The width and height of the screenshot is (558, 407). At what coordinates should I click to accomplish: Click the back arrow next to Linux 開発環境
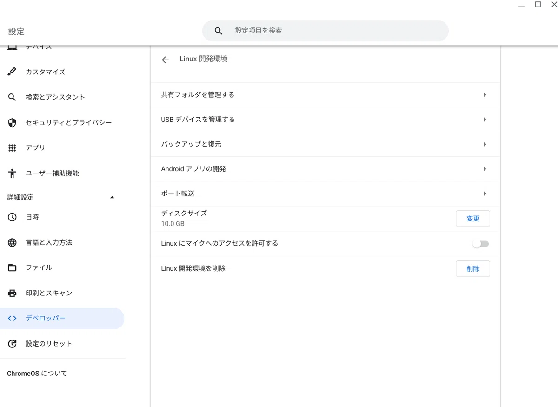pos(165,60)
